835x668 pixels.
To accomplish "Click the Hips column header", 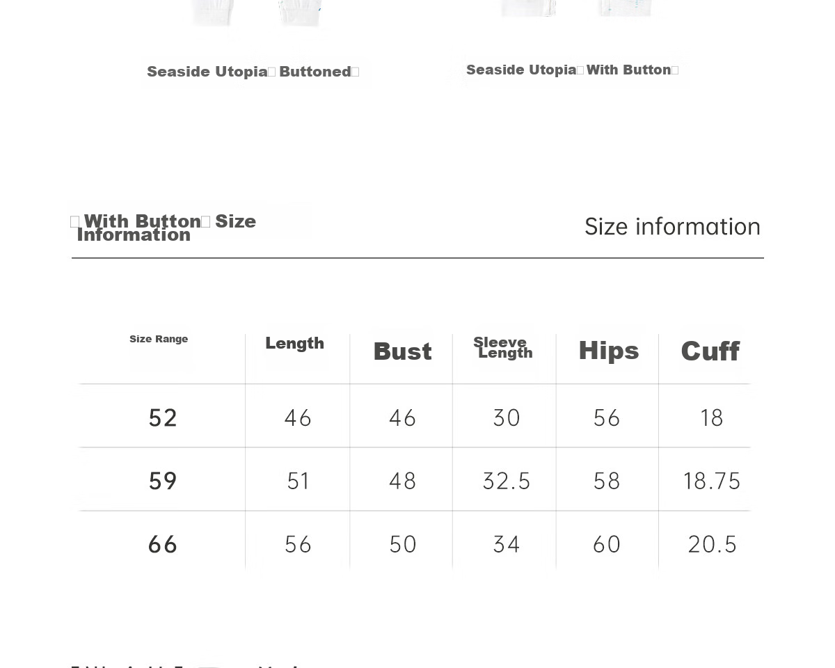I will point(609,350).
